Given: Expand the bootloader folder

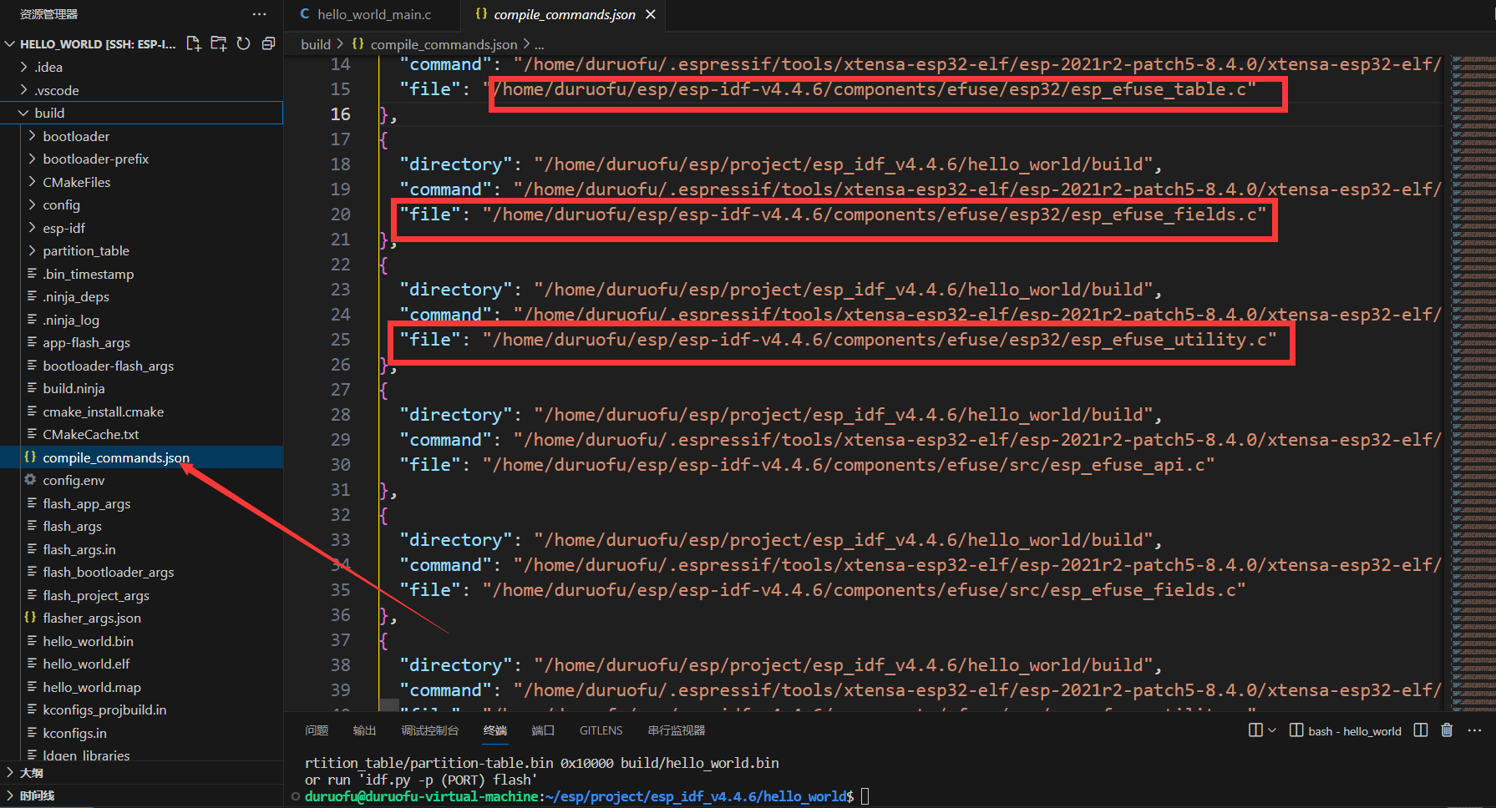Looking at the screenshot, I should pyautogui.click(x=76, y=136).
